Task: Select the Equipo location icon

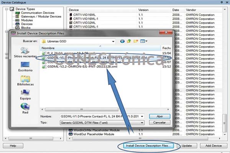Action: [x=25, y=94]
